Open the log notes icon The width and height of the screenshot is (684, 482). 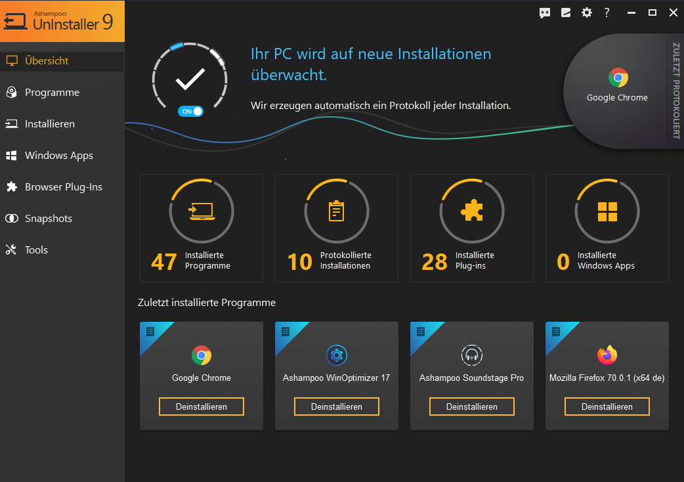566,12
